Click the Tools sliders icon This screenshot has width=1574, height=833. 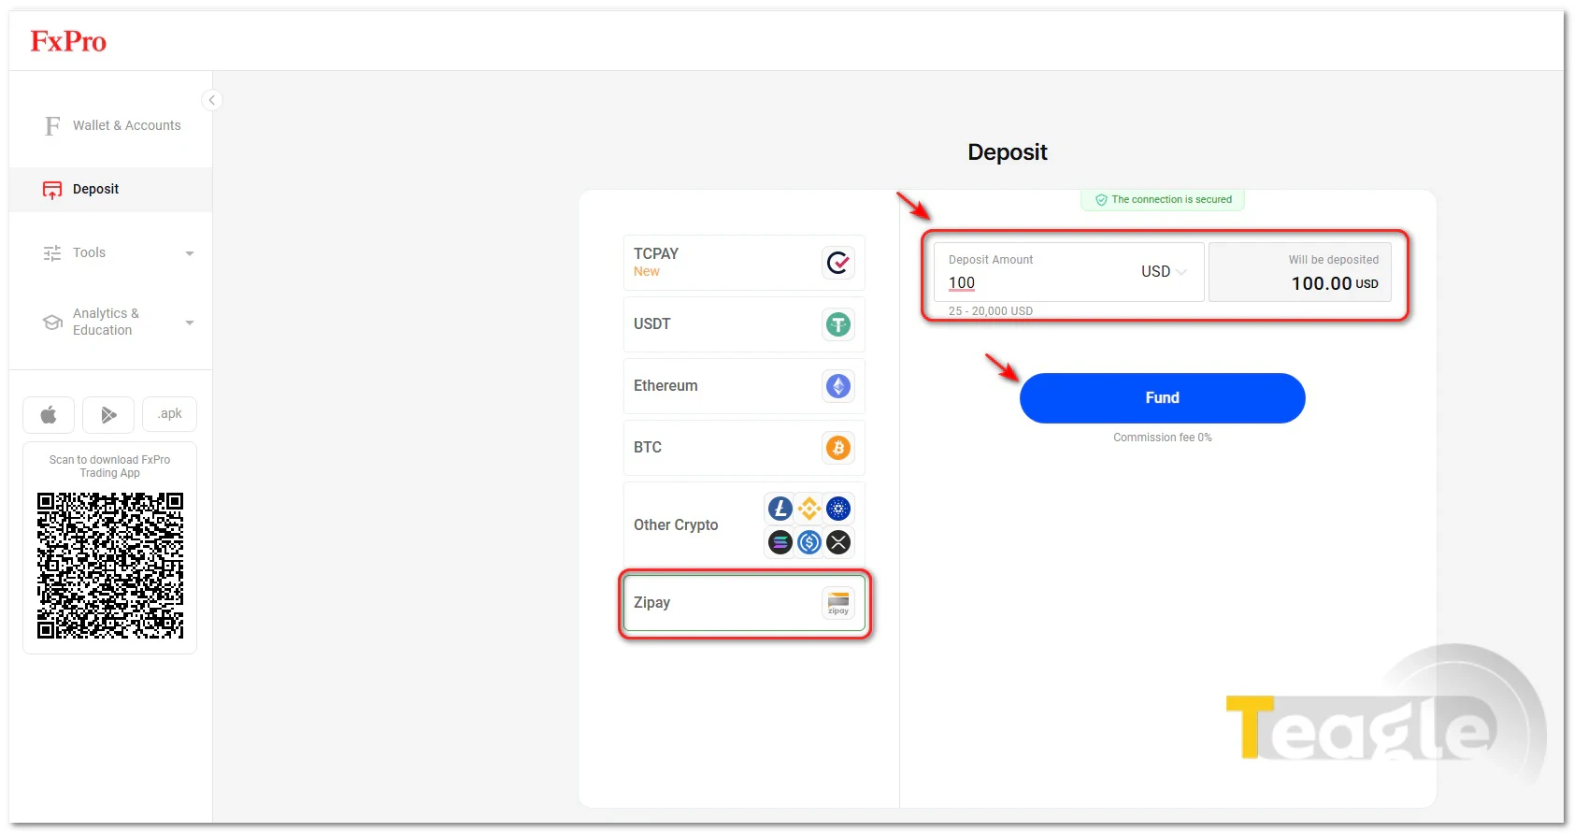52,253
